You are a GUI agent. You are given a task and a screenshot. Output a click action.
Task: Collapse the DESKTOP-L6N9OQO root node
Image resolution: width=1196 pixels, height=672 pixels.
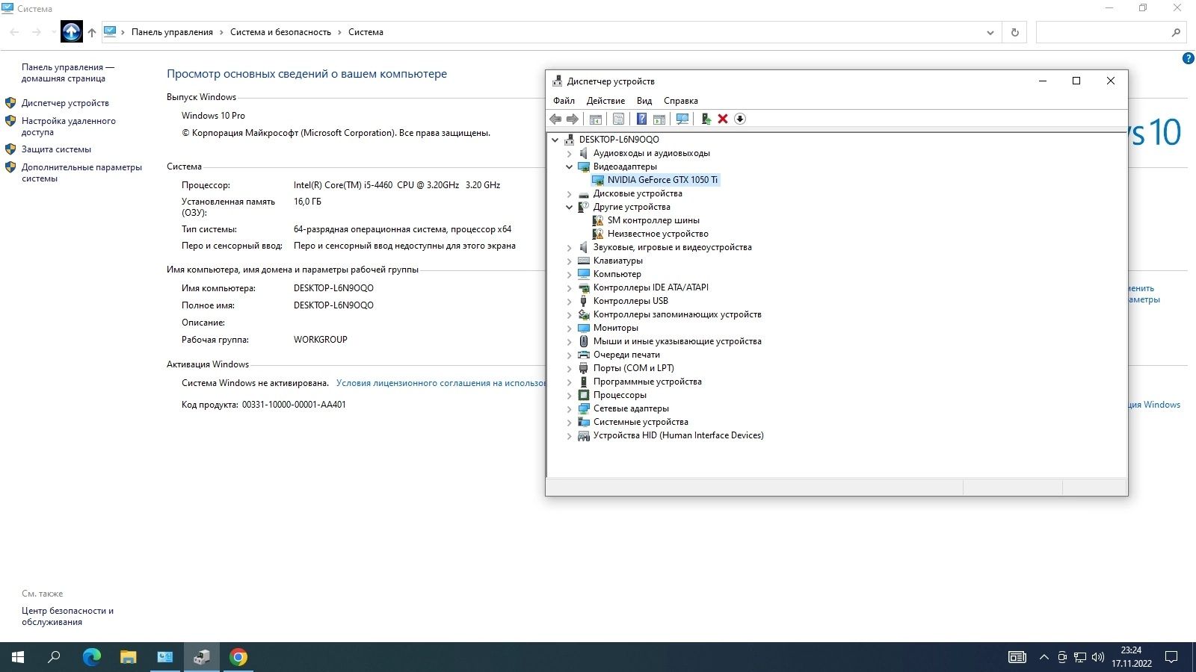pyautogui.click(x=555, y=140)
